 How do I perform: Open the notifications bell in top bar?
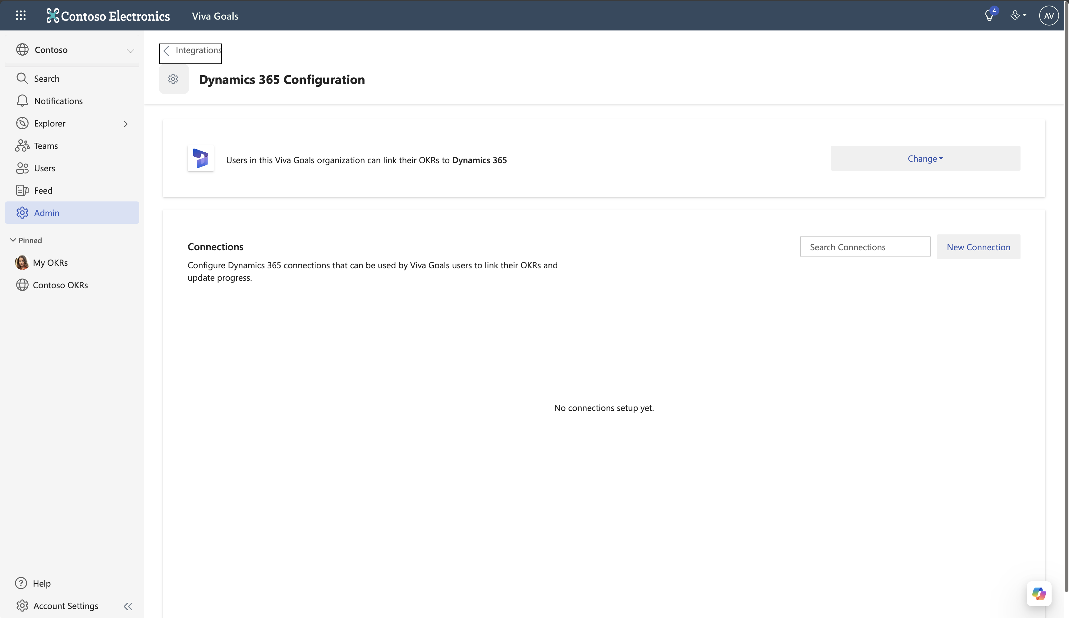point(989,15)
